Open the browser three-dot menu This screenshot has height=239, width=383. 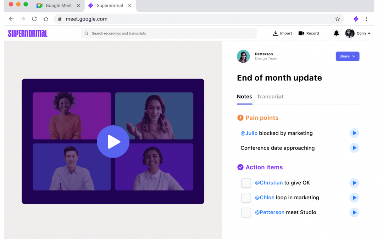click(x=366, y=19)
